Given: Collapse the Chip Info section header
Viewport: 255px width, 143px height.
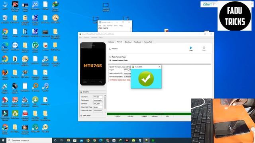Looking at the screenshot, I should pyautogui.click(x=93, y=92).
